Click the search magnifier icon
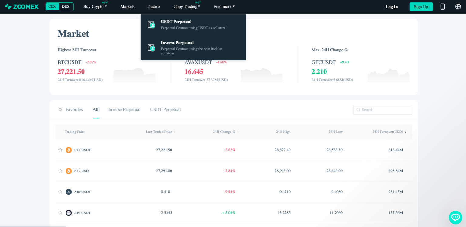This screenshot has width=466, height=227. coord(358,110)
